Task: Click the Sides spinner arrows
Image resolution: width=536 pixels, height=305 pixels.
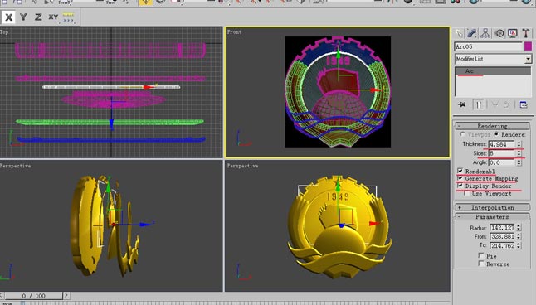Action: (519, 153)
